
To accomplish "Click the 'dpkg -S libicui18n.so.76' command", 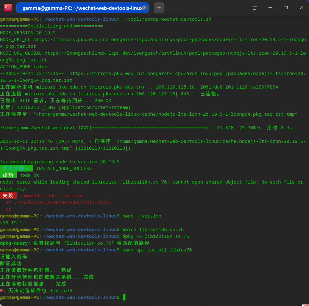I will (x=156, y=236).
